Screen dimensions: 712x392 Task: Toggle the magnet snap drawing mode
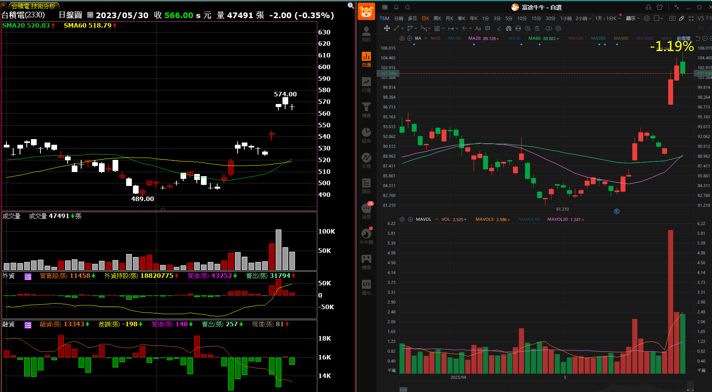509,28
